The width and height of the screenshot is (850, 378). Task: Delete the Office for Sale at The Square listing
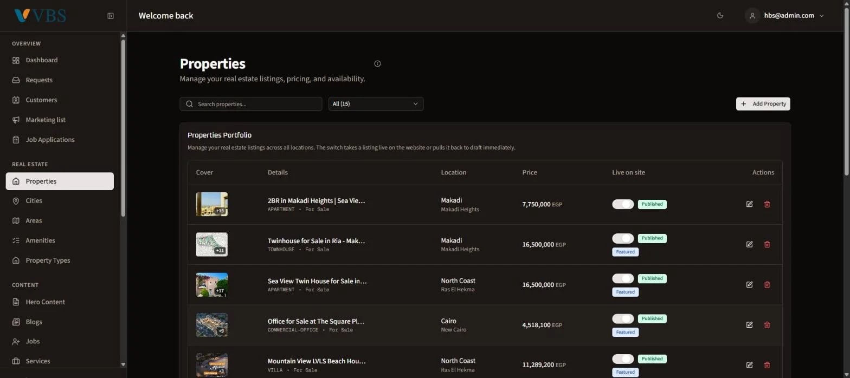(767, 324)
